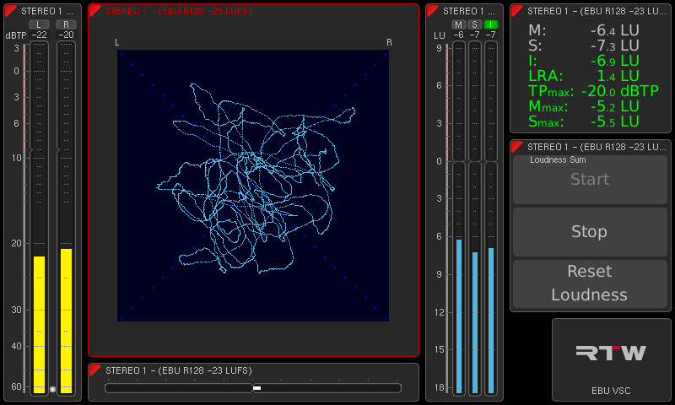The height and width of the screenshot is (405, 675).
Task: Click the Reset Loudness button
Action: [x=590, y=283]
